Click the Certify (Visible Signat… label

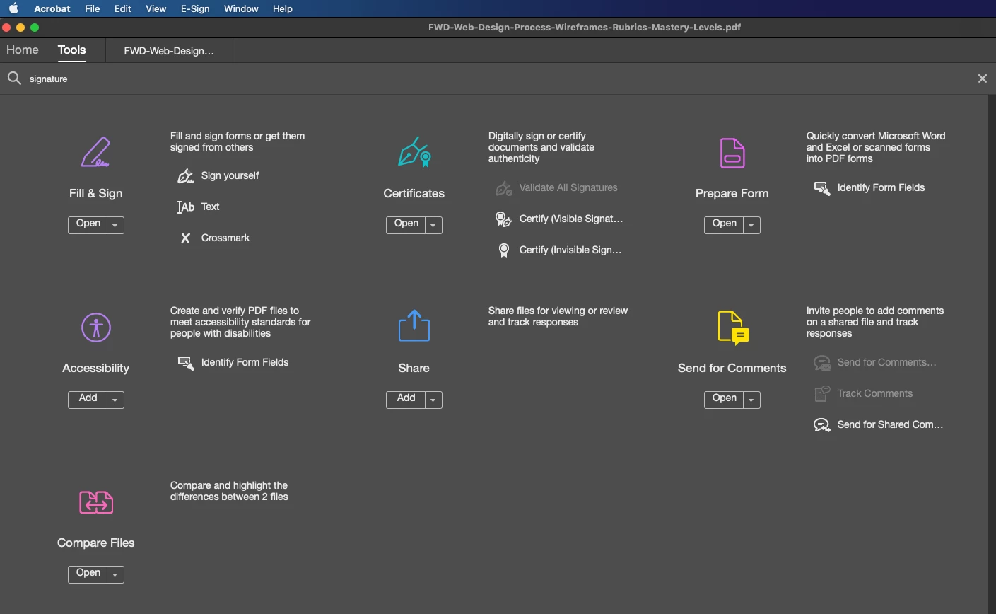(571, 219)
